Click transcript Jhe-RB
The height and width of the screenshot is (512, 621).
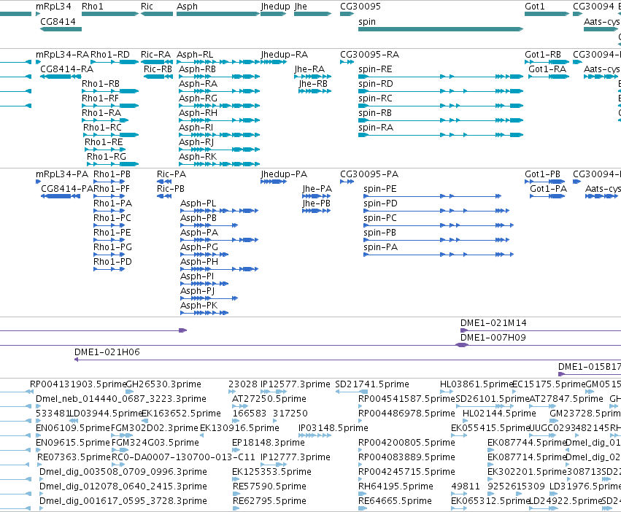315,91
